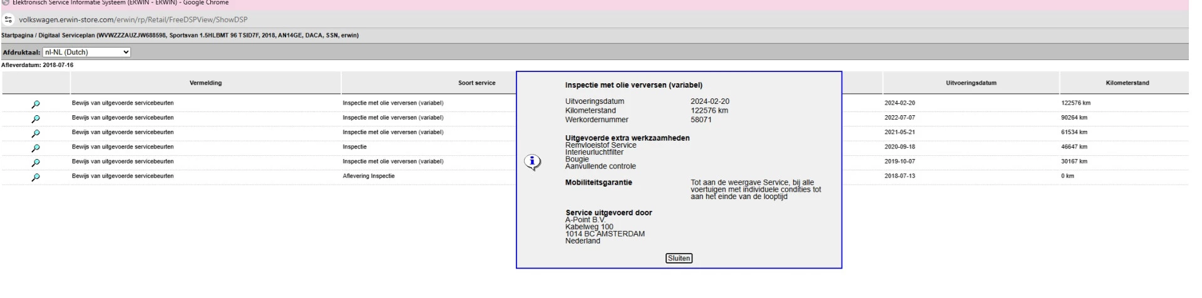Click magnifier icon for 2024-02-20 service row
Viewport: 1202px width, 298px height.
pyautogui.click(x=36, y=104)
